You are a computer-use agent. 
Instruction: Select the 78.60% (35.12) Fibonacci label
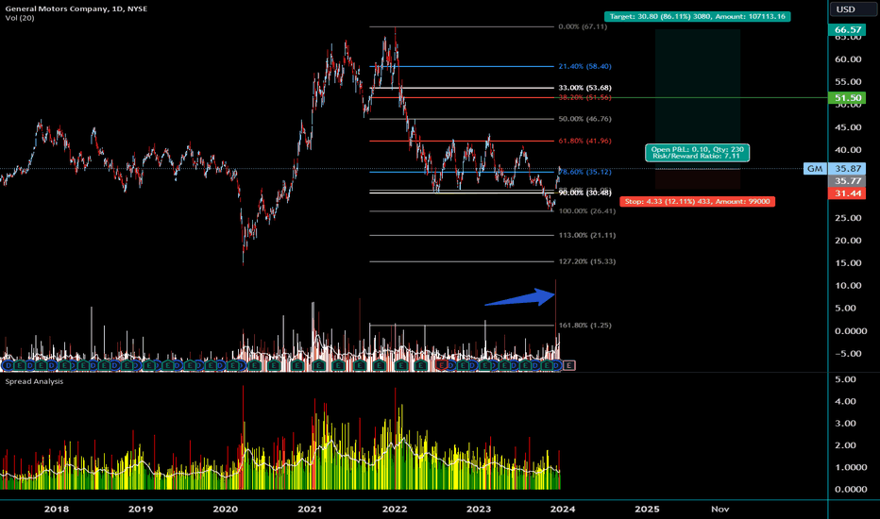click(x=584, y=173)
